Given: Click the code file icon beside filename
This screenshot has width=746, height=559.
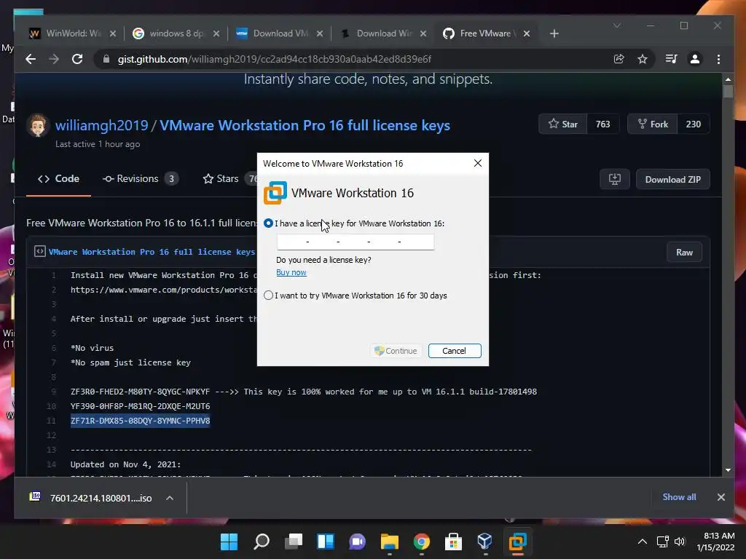Looking at the screenshot, I should click(x=40, y=251).
